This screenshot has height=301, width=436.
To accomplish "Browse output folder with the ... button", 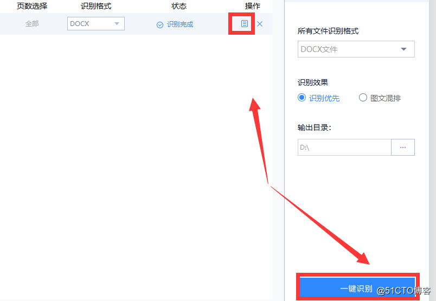I will tap(402, 147).
